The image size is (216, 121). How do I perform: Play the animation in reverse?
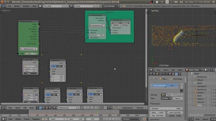(x=110, y=119)
